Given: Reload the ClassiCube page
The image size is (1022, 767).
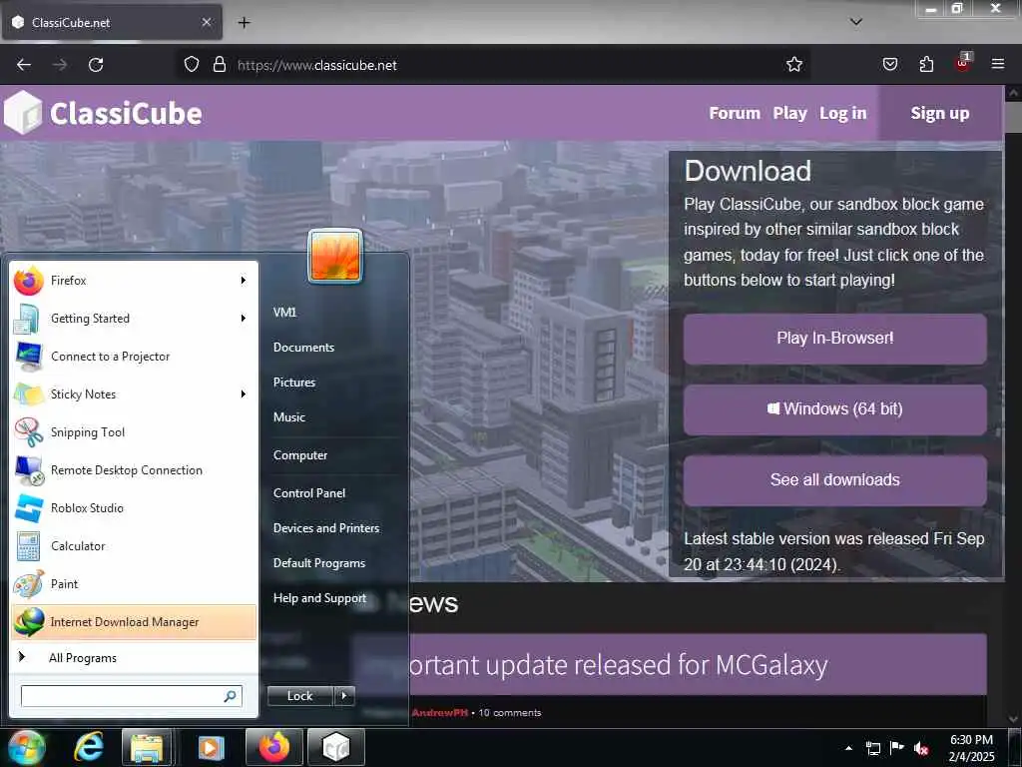Looking at the screenshot, I should click(x=96, y=65).
